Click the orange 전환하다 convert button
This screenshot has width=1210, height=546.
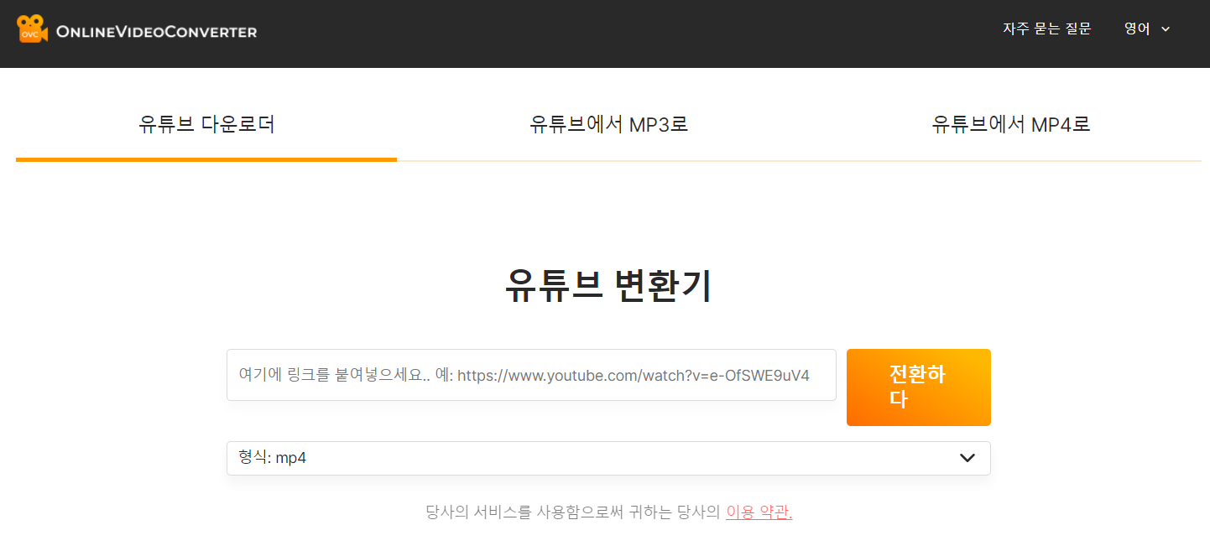(918, 387)
